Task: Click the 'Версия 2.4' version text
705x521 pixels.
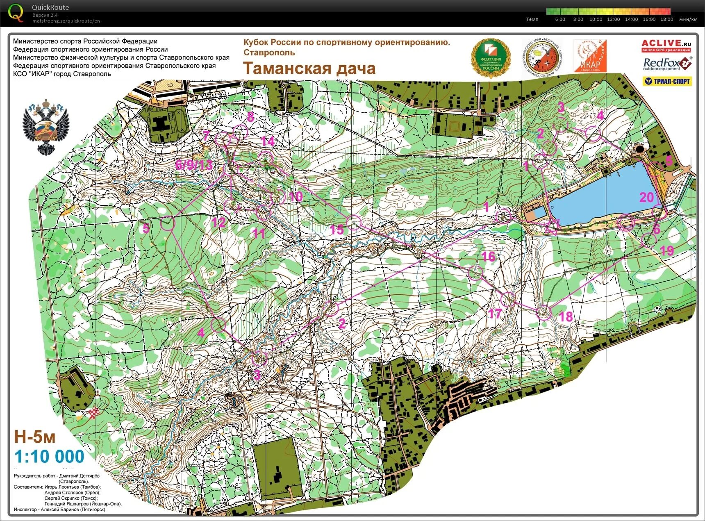Action: pyautogui.click(x=45, y=15)
